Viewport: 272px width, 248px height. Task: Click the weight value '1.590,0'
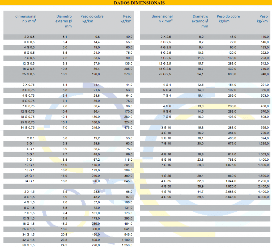[x=263, y=176]
